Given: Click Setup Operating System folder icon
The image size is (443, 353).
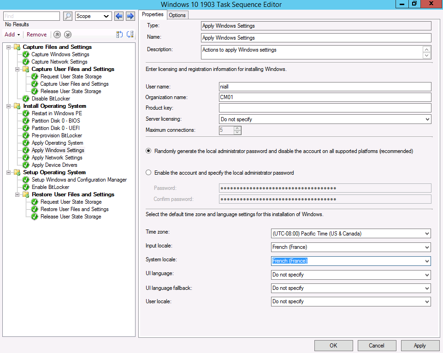Looking at the screenshot, I should (x=17, y=172).
